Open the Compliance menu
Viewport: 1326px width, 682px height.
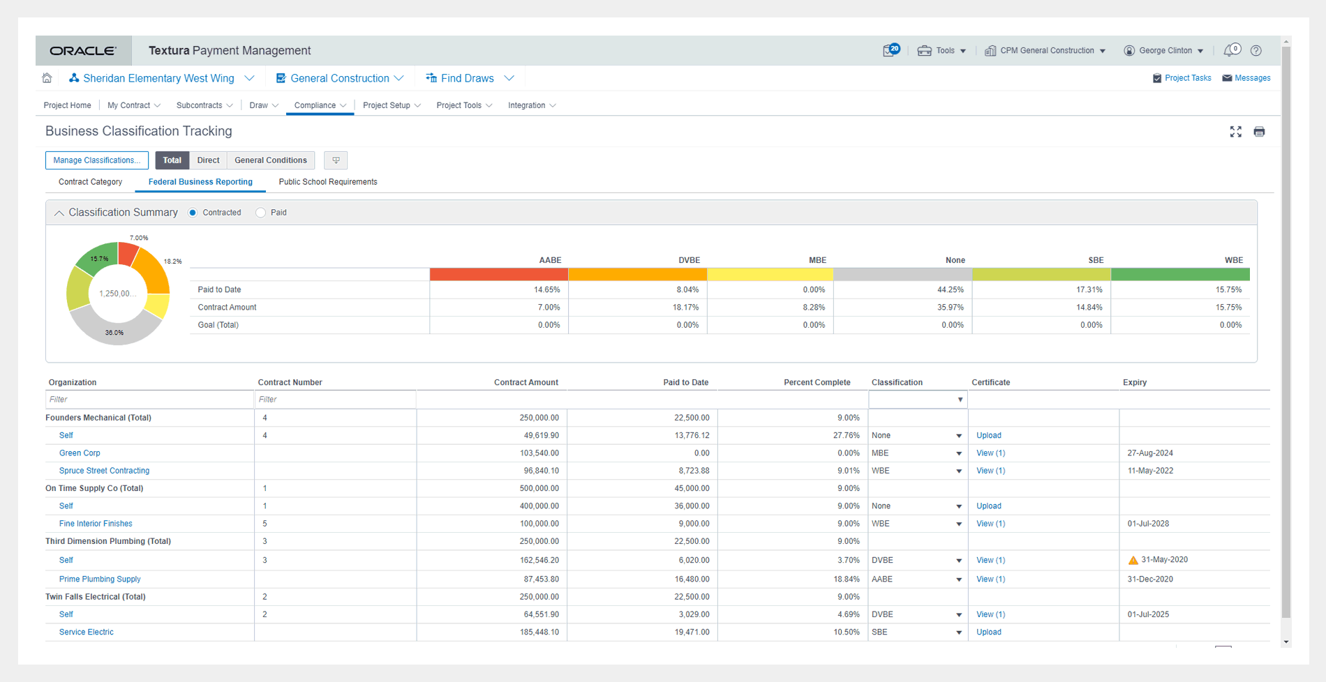click(x=320, y=105)
